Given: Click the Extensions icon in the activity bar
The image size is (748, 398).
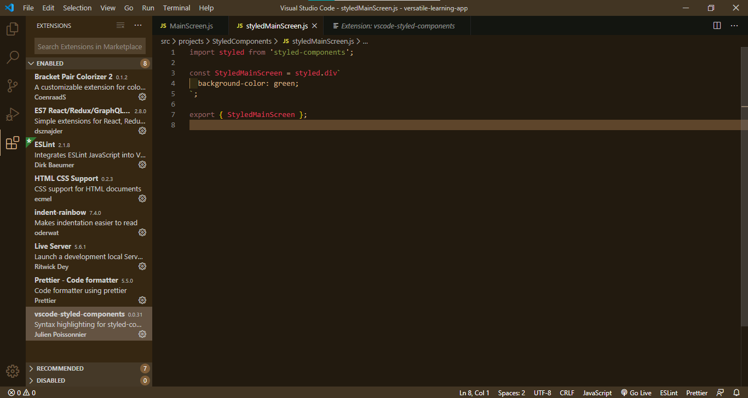Looking at the screenshot, I should [x=12, y=143].
